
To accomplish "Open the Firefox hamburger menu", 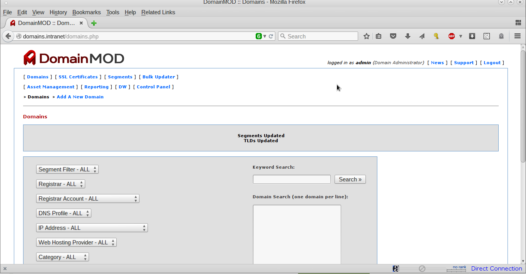I will (x=518, y=36).
